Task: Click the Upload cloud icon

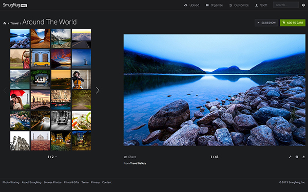Action: pyautogui.click(x=186, y=5)
